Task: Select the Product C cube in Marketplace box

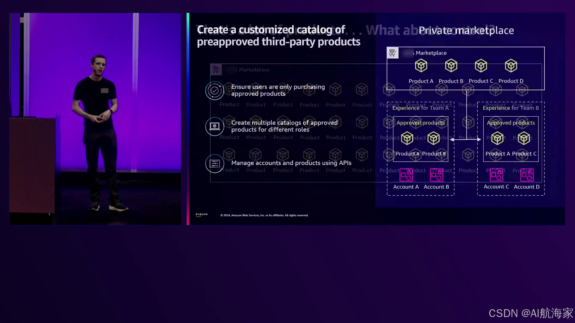Action: (481, 65)
